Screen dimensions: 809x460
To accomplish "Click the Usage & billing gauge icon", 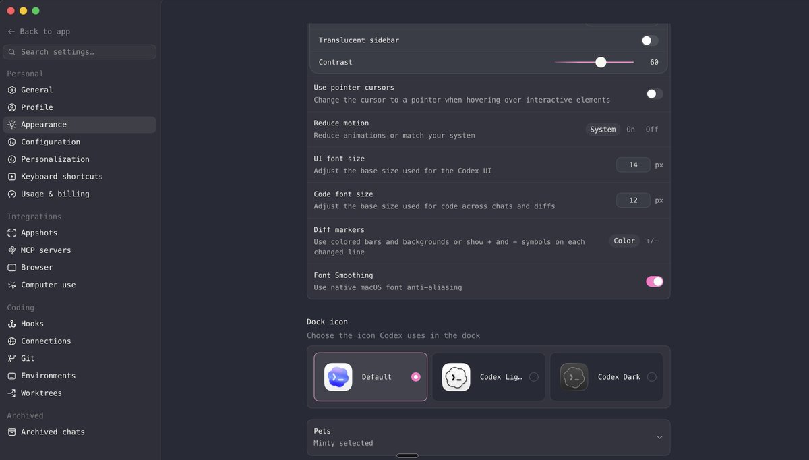I will (x=11, y=194).
